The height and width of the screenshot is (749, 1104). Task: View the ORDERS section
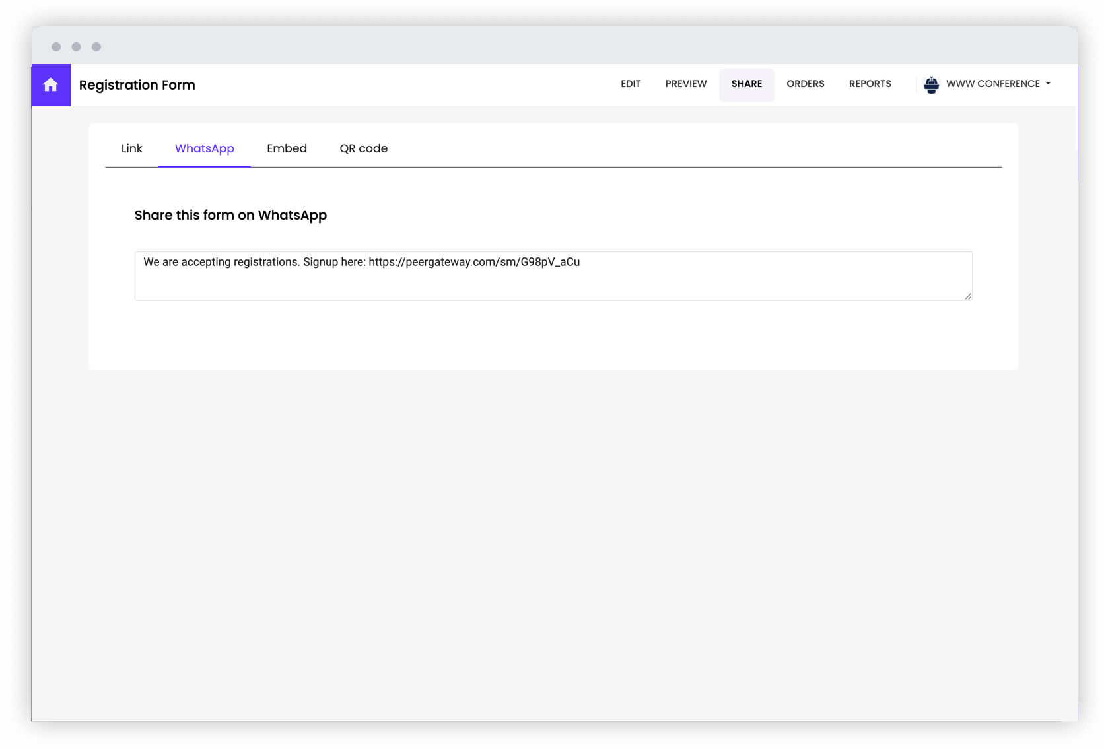click(x=805, y=84)
